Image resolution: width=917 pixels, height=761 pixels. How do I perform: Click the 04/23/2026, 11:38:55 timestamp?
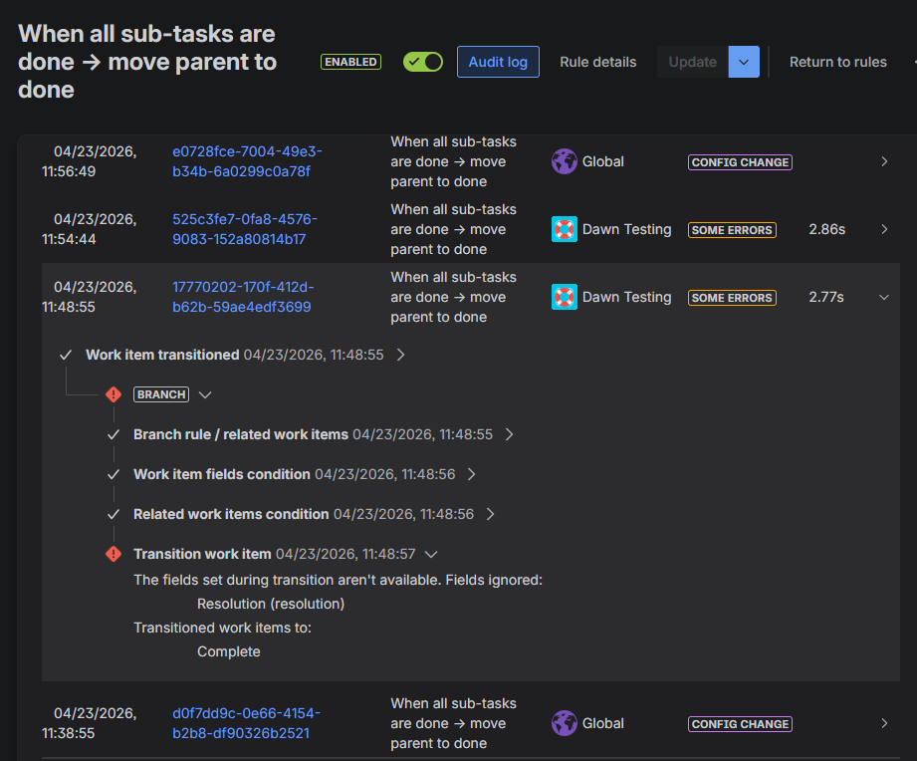point(89,723)
